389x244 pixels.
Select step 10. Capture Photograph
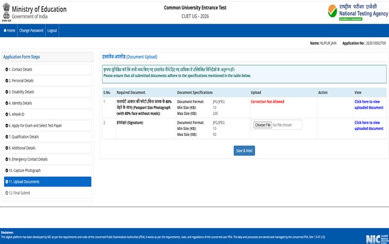click(48, 171)
